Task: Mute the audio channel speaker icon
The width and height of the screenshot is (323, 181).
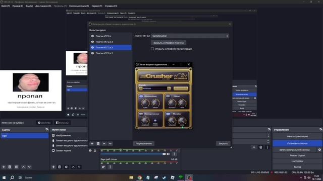Action: tap(168, 154)
